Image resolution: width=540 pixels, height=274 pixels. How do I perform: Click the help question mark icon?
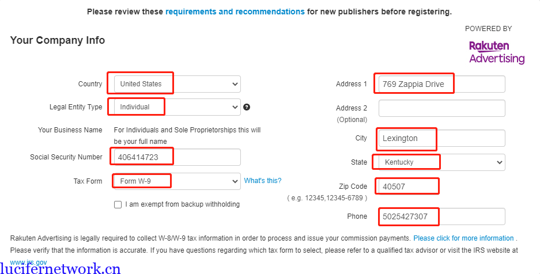[247, 107]
